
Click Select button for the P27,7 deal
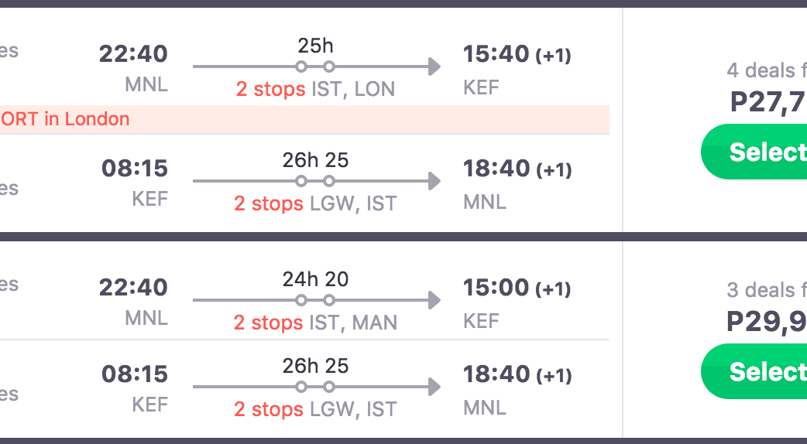tap(755, 152)
